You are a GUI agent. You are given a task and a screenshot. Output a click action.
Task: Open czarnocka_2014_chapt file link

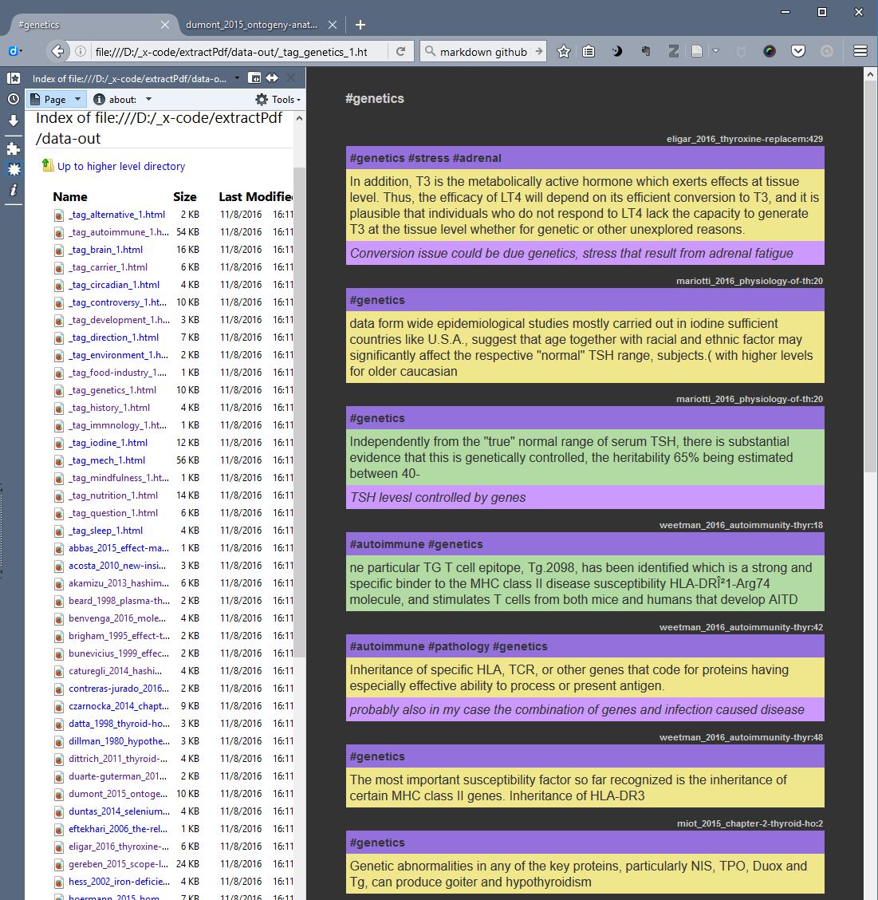tap(119, 707)
